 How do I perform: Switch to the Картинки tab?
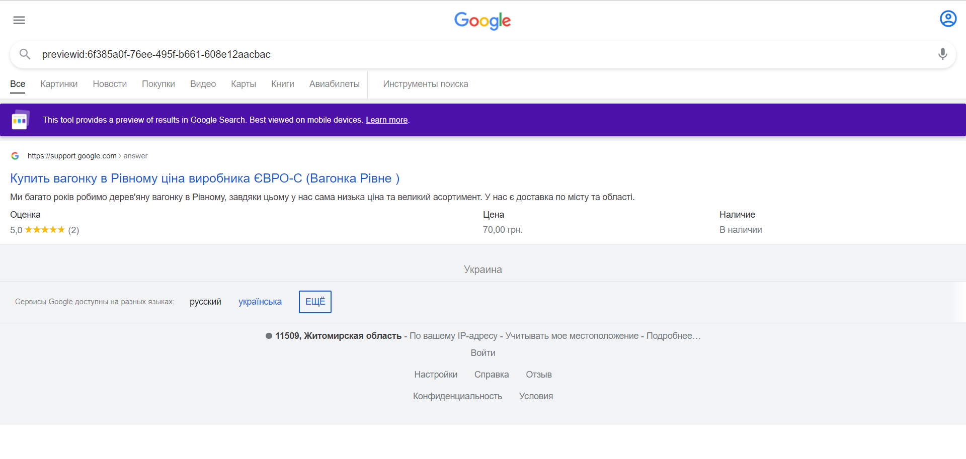click(59, 84)
